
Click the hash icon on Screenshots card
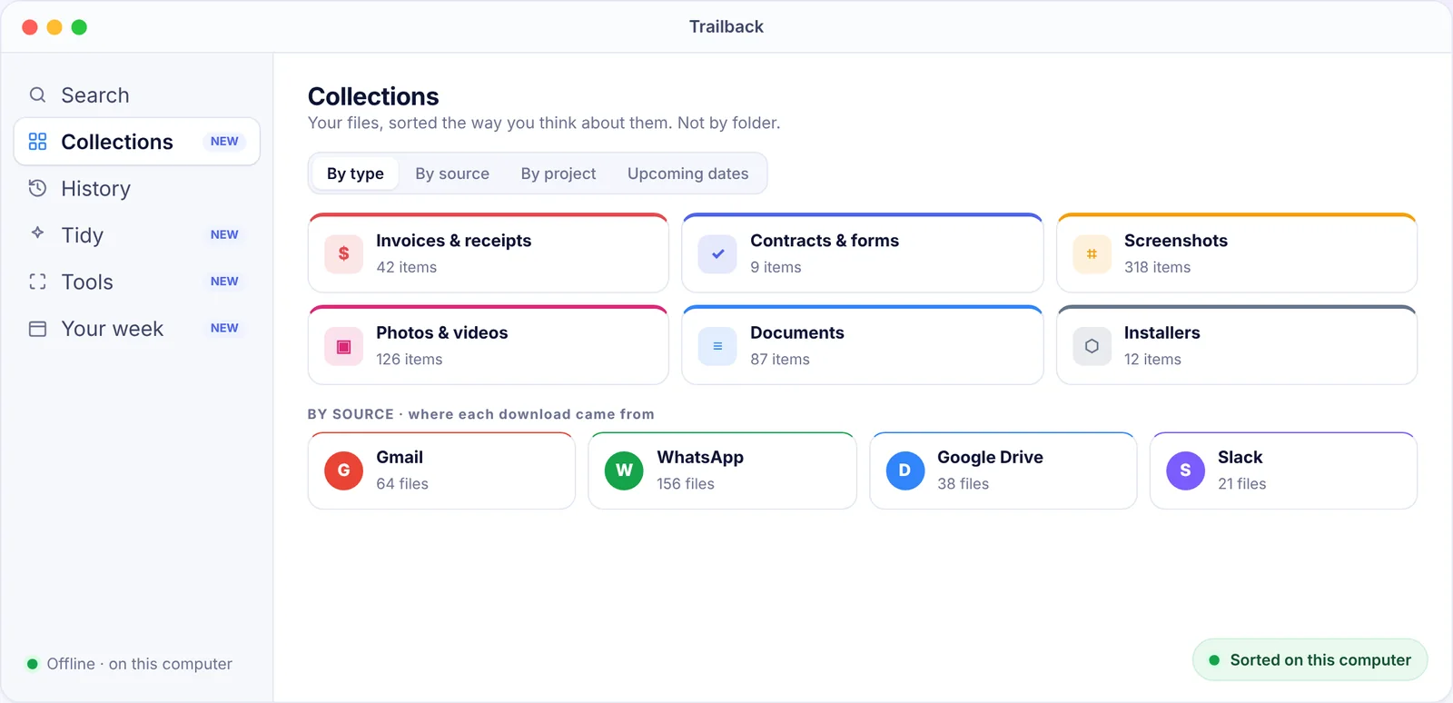tap(1092, 253)
